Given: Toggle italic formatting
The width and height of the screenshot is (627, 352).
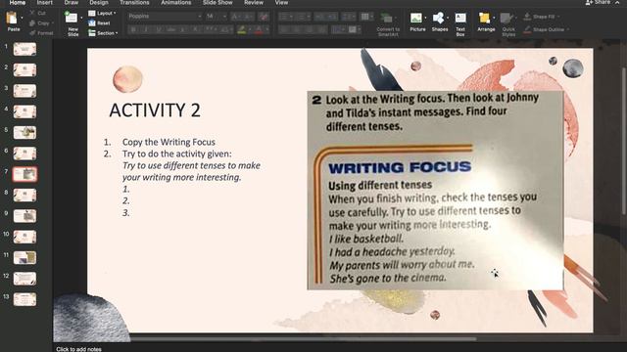Looking at the screenshot, I should tap(146, 30).
